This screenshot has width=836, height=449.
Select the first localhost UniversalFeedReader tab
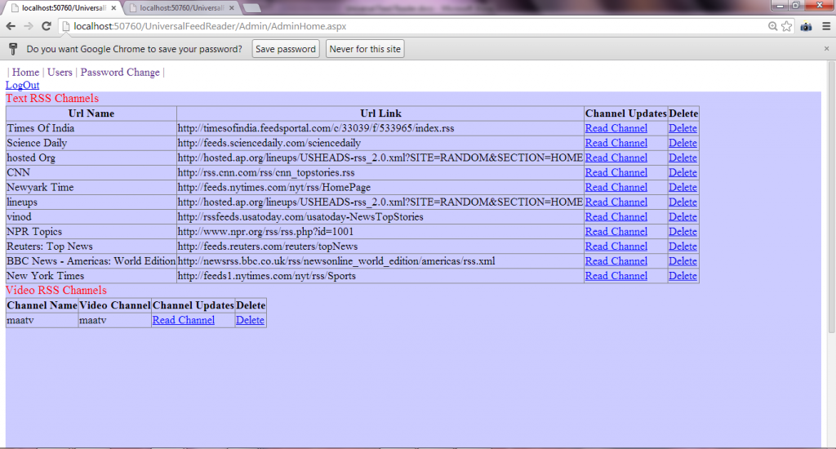64,8
